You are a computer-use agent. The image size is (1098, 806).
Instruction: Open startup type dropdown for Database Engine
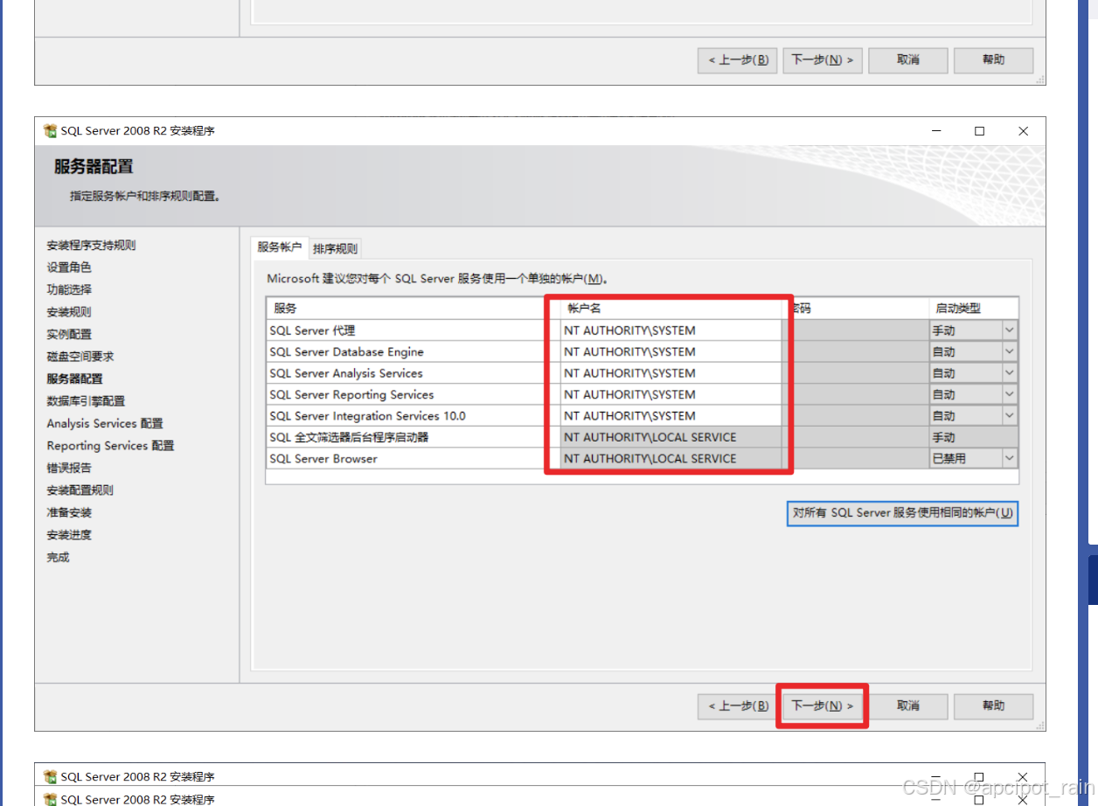[x=1010, y=351]
